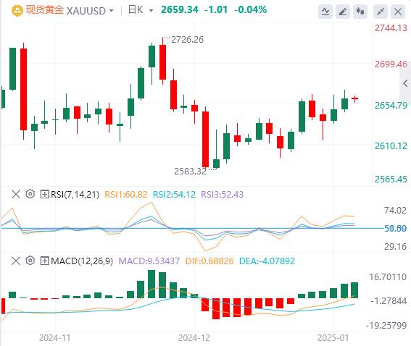
Task: Click the 29.16 RSI axis label
Action: click(x=395, y=247)
